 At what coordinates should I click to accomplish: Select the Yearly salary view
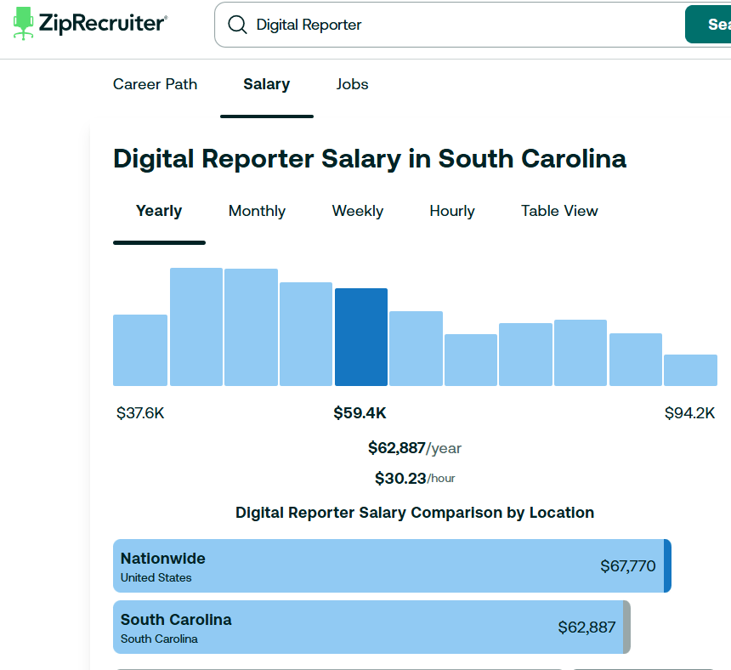159,211
